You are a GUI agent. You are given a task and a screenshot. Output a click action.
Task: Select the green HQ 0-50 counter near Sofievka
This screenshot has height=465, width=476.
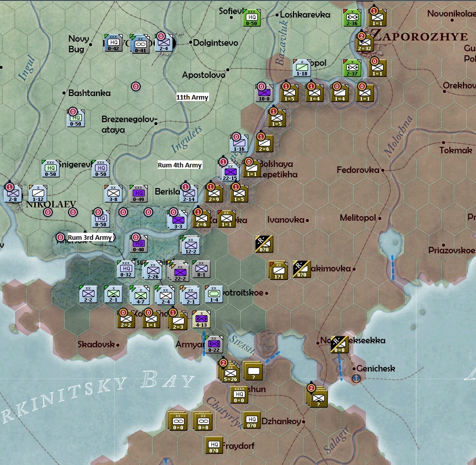coord(252,18)
